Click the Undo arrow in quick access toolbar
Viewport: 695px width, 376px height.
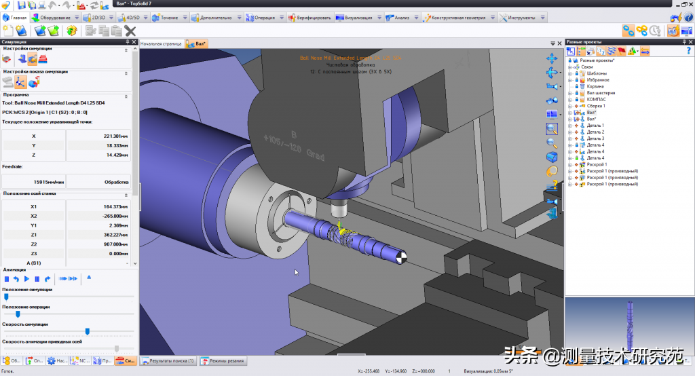pos(52,5)
